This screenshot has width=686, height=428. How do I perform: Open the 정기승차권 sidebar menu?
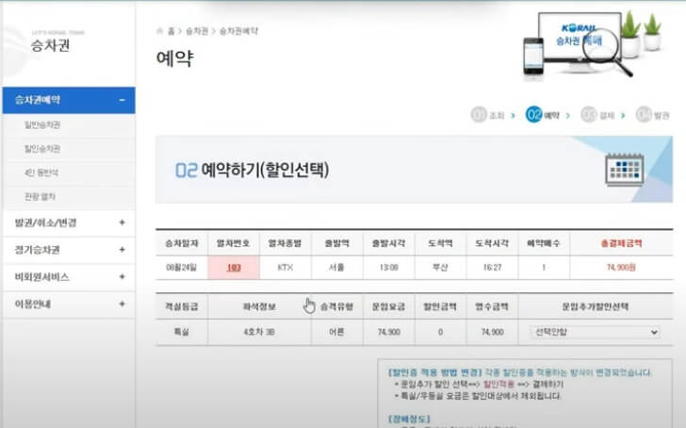(x=69, y=250)
